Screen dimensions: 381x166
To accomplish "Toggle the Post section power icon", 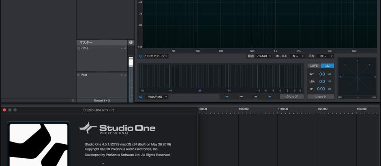I will (79, 75).
